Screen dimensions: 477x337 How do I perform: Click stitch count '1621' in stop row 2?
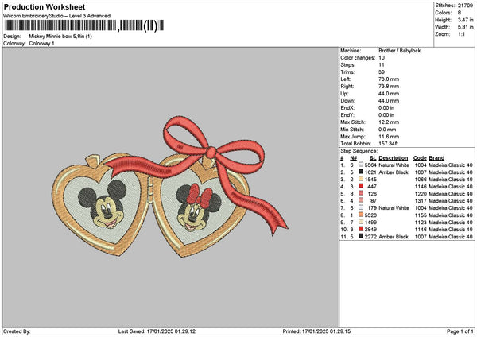370,172
